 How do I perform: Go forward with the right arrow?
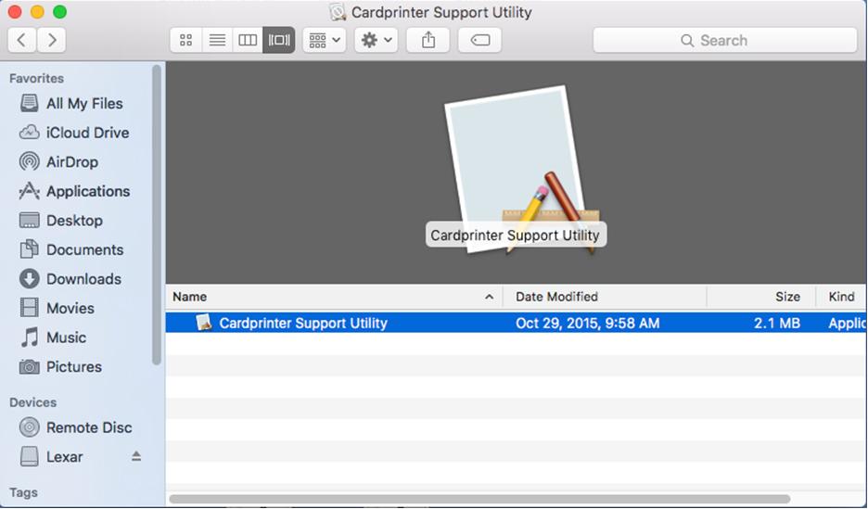(51, 40)
